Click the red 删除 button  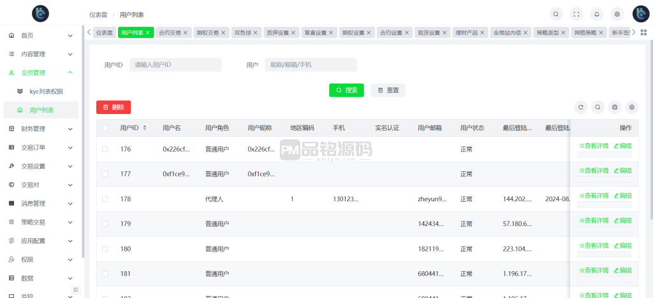click(x=114, y=107)
